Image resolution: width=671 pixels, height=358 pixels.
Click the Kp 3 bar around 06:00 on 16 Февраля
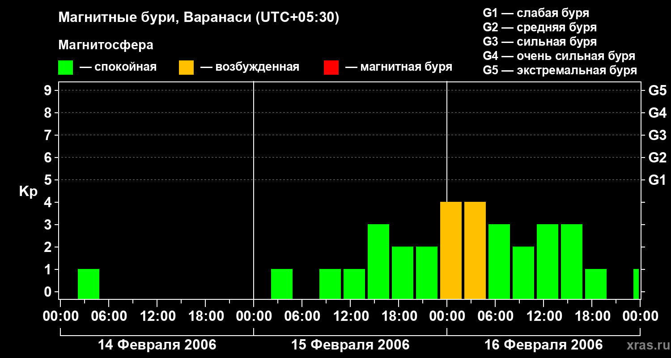(499, 262)
